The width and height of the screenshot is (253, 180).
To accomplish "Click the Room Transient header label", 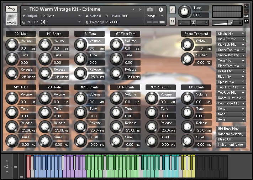I will tap(196, 34).
